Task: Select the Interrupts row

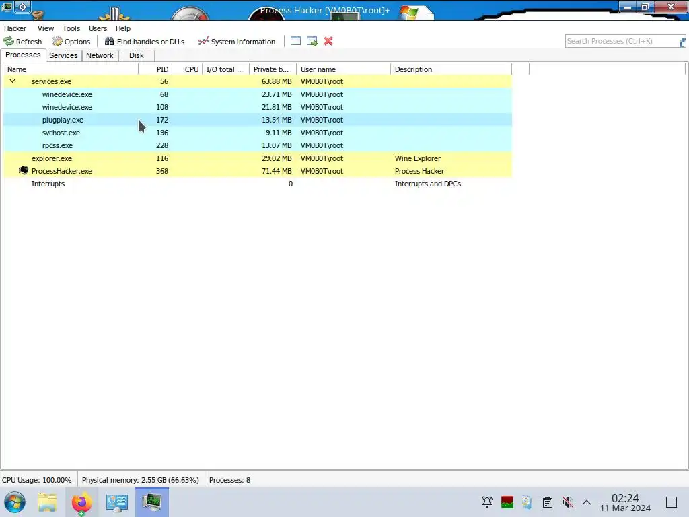Action: [258, 184]
